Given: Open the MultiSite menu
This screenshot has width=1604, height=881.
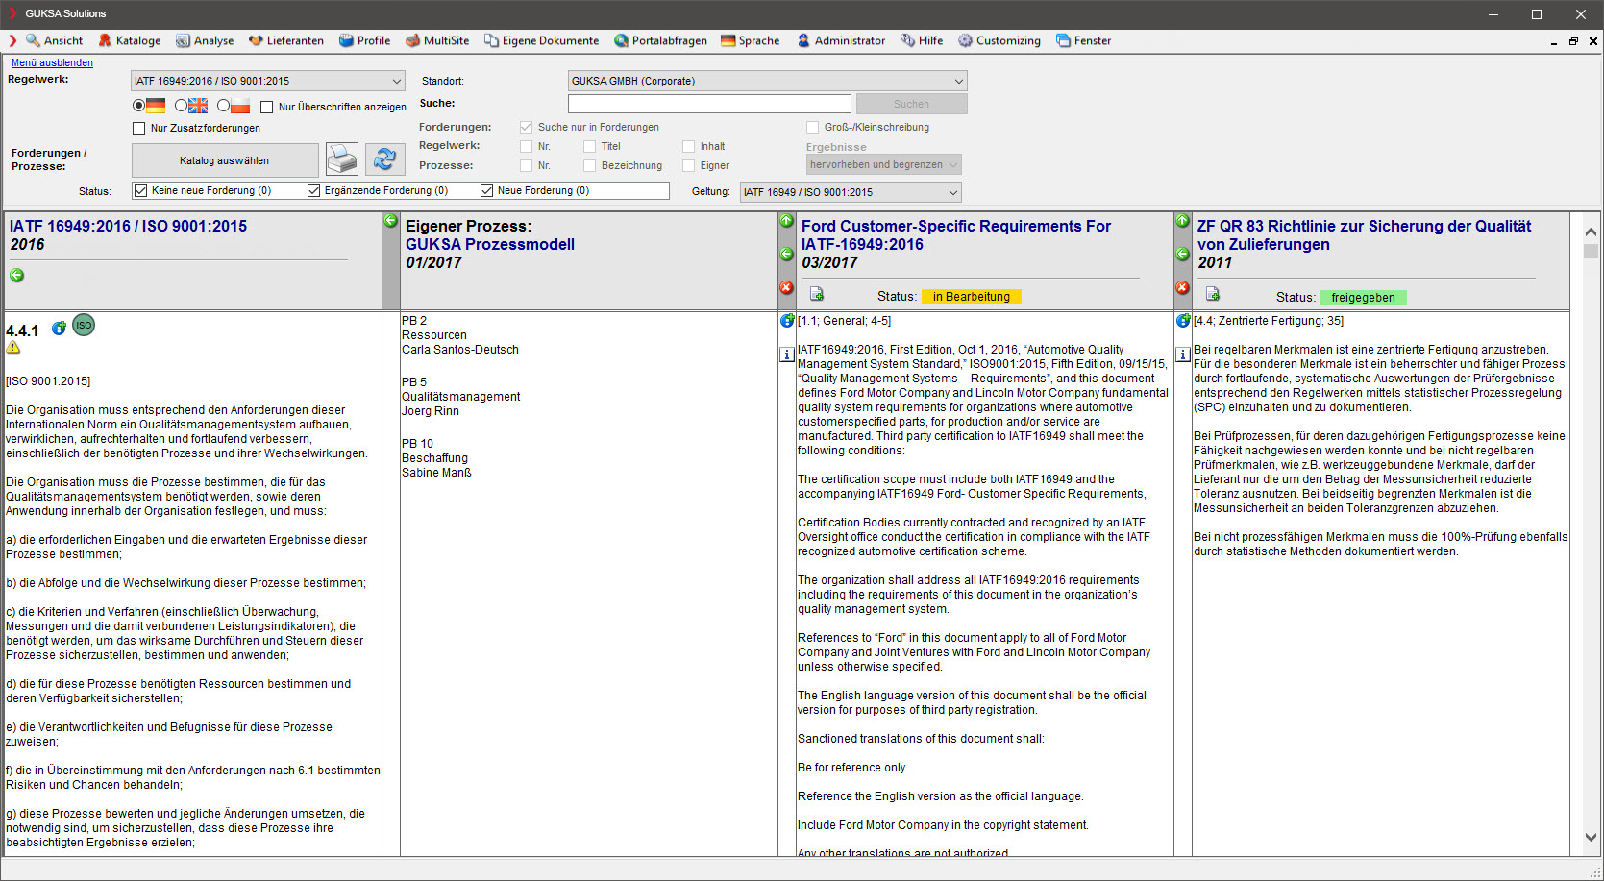Looking at the screenshot, I should [x=437, y=40].
